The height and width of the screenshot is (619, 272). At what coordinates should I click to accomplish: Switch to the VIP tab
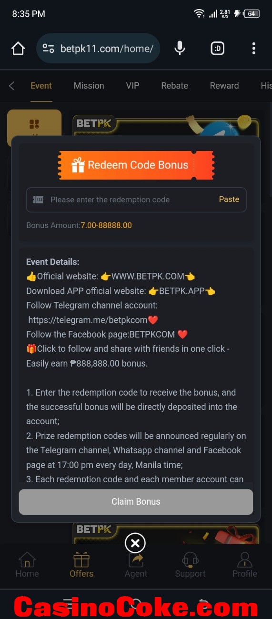[132, 86]
